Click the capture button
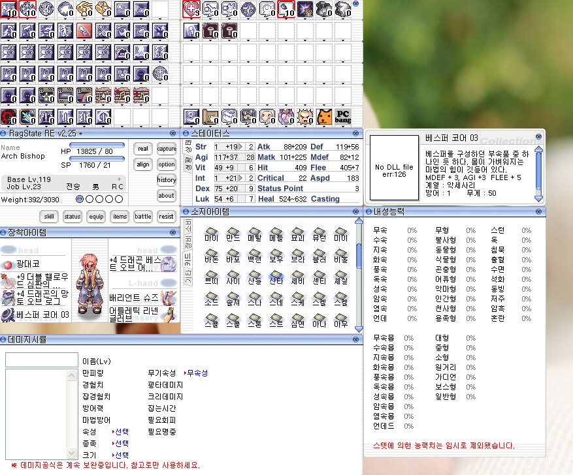This screenshot has width=573, height=475. 167,149
